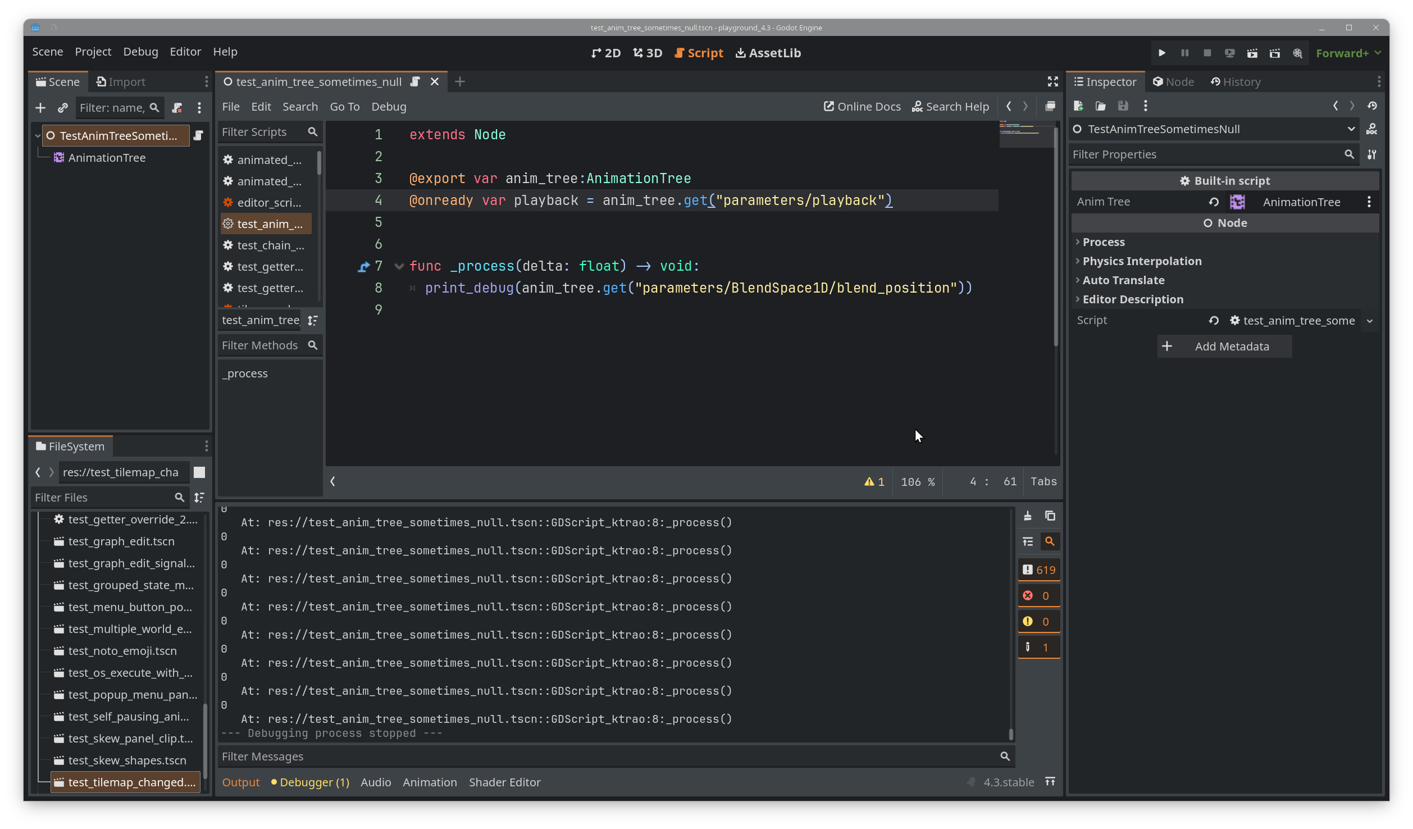Click the Filter Messages input field
The image size is (1413, 829).
(x=615, y=757)
